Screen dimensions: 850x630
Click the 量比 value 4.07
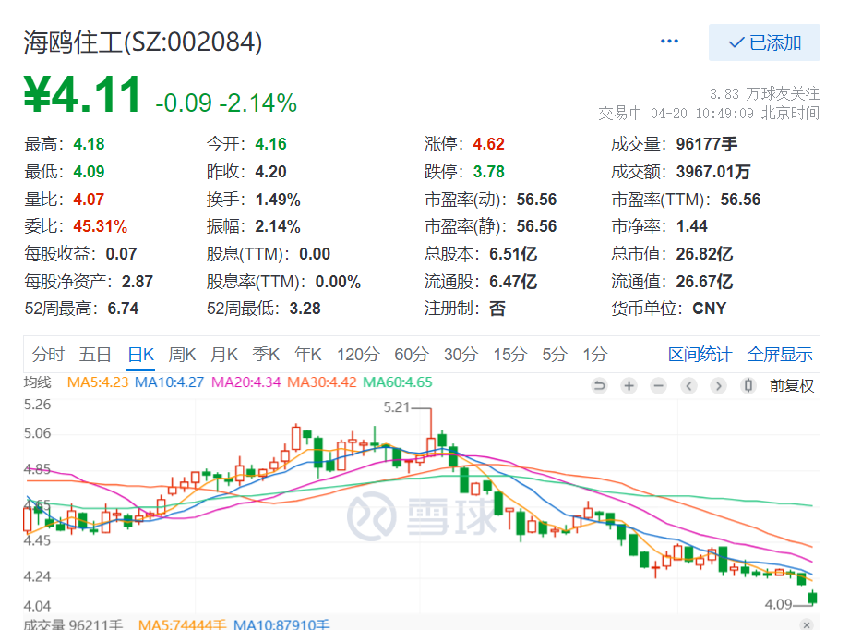89,200
